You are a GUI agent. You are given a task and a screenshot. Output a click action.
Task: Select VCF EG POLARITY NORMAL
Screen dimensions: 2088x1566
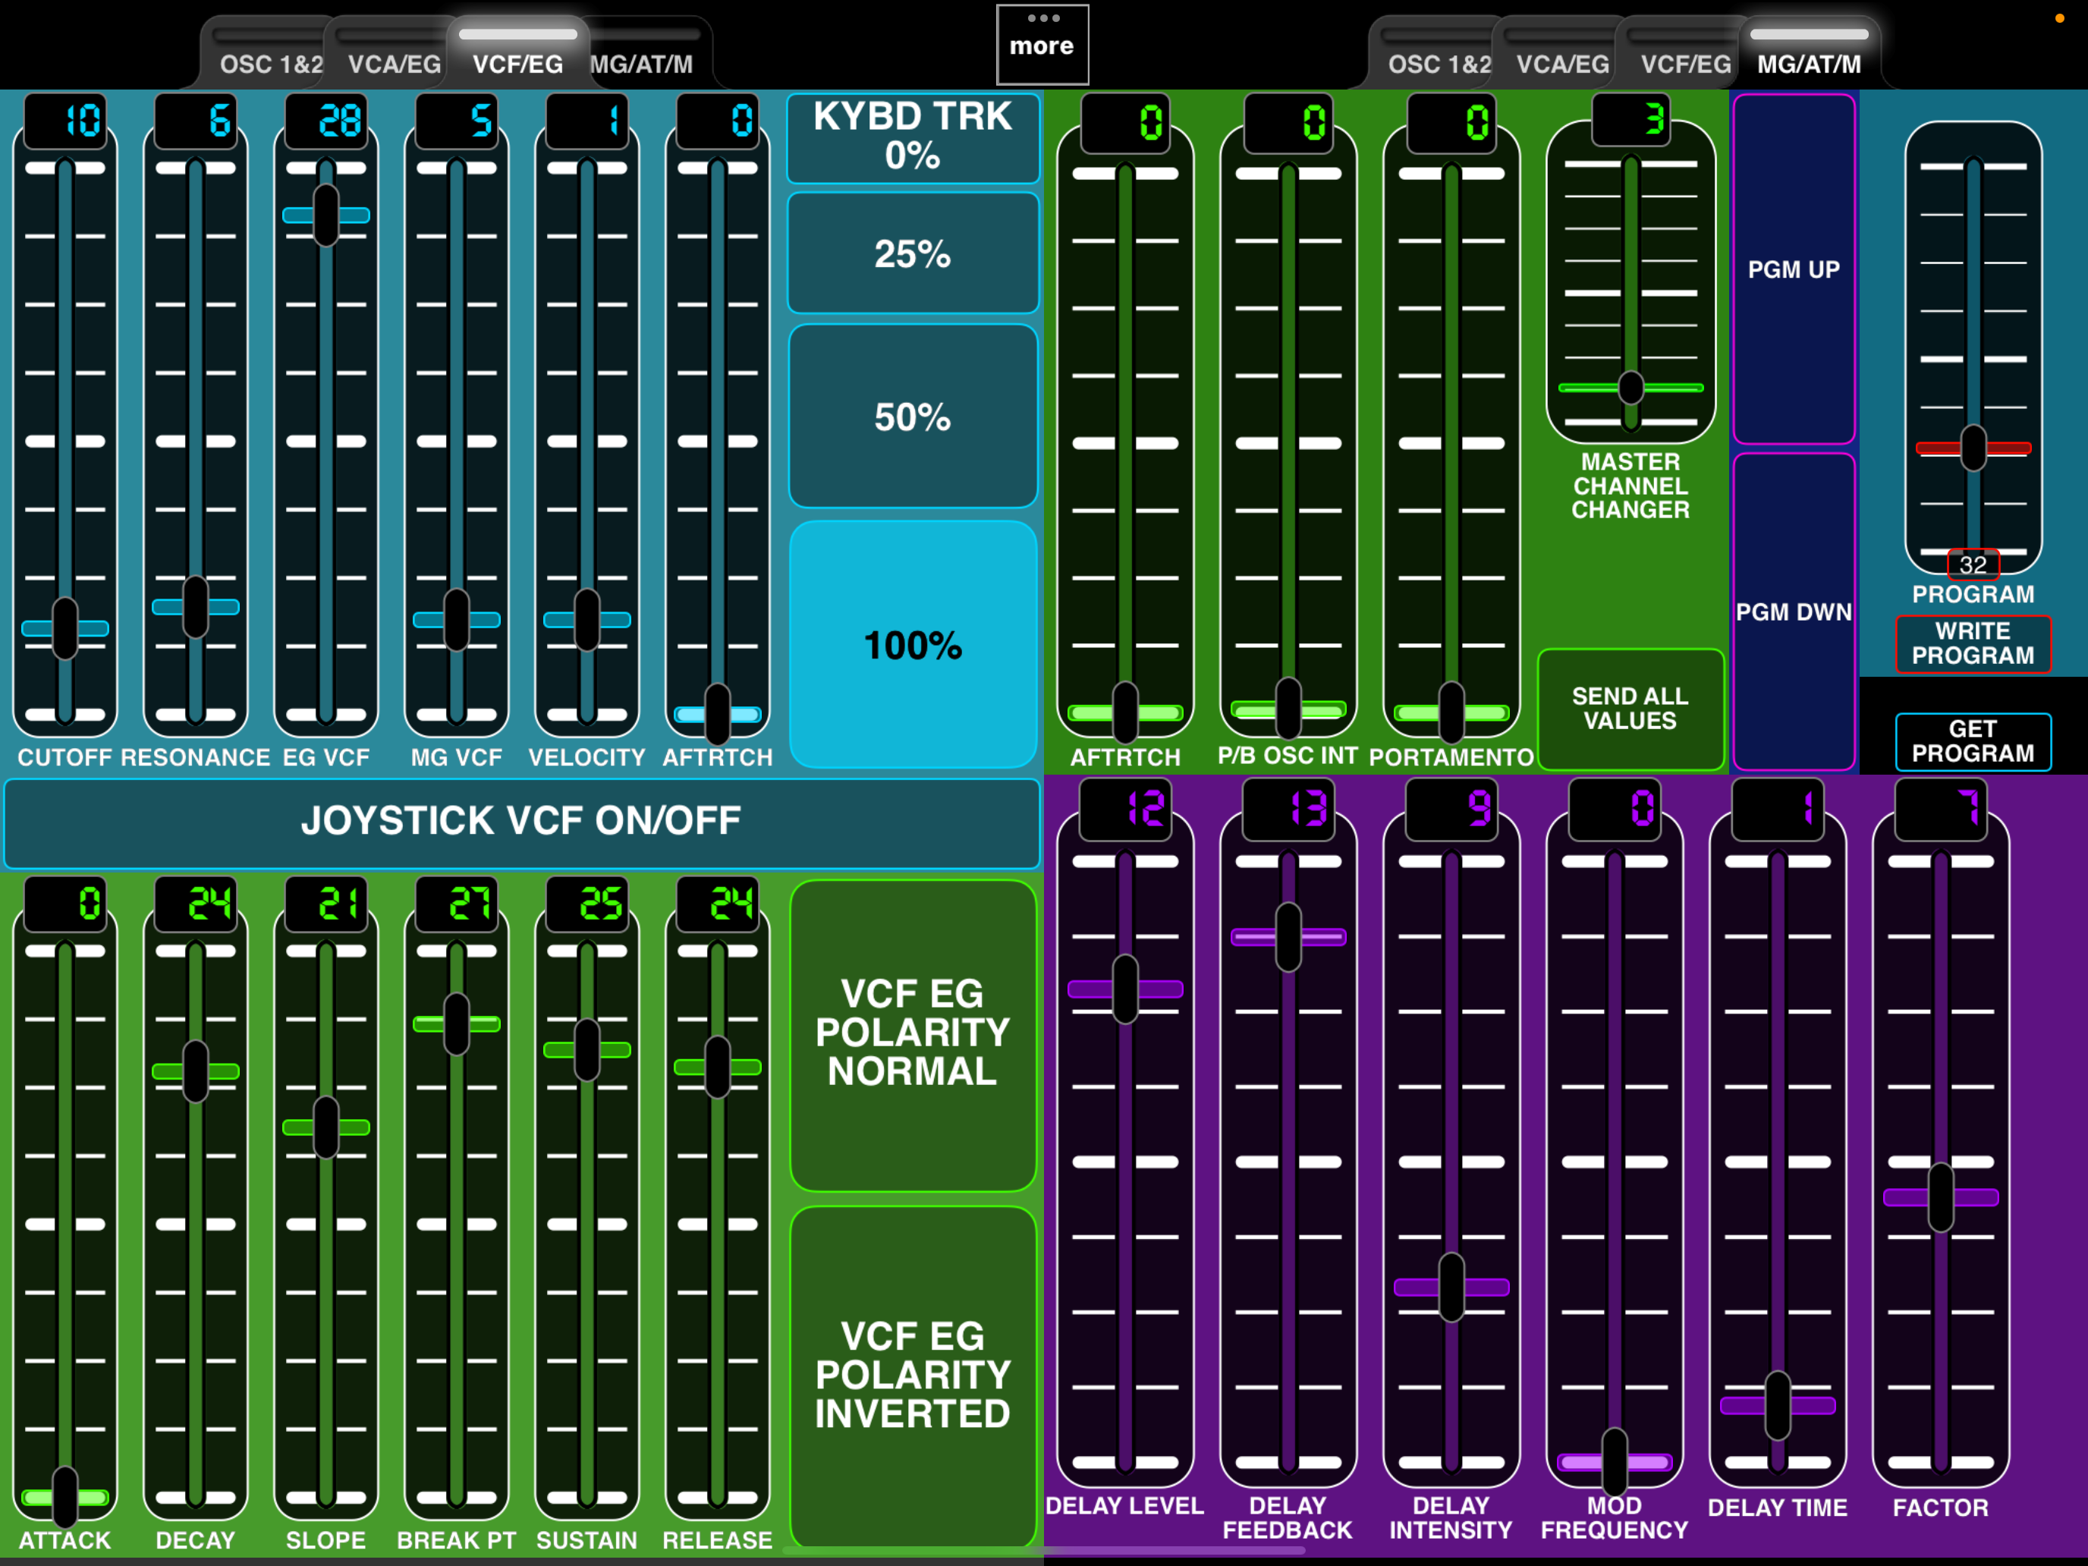coord(913,1035)
